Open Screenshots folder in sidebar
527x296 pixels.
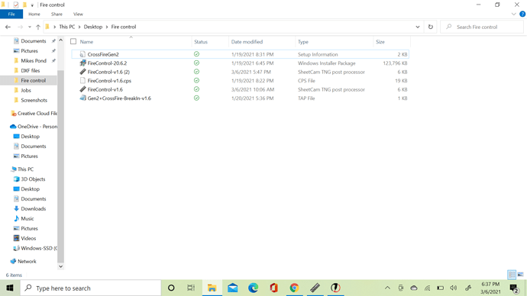pos(34,100)
